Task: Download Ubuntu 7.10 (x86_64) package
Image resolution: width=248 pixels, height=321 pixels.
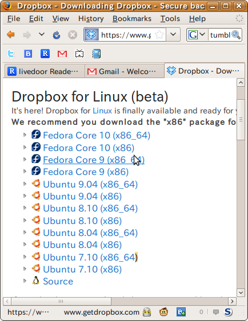Action: click(x=90, y=257)
